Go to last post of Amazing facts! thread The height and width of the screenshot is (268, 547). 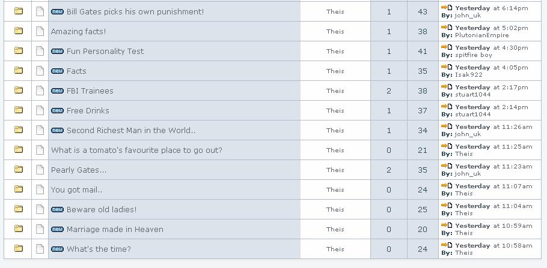[x=446, y=28]
